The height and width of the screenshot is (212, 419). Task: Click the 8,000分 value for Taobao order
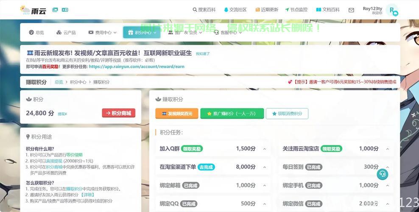[x=246, y=167]
